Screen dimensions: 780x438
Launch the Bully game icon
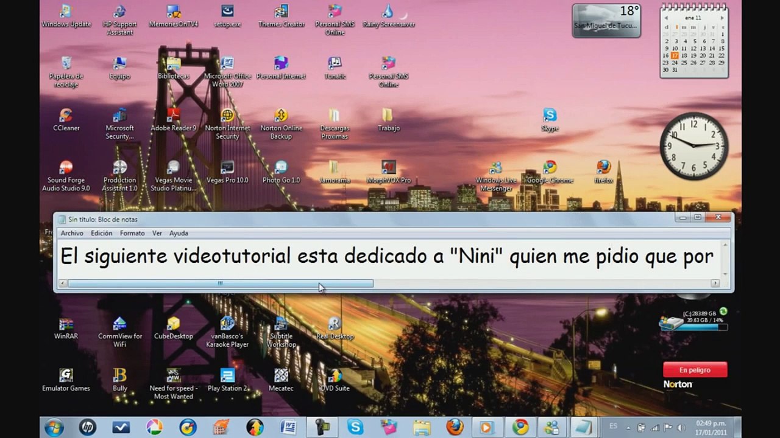pos(120,380)
